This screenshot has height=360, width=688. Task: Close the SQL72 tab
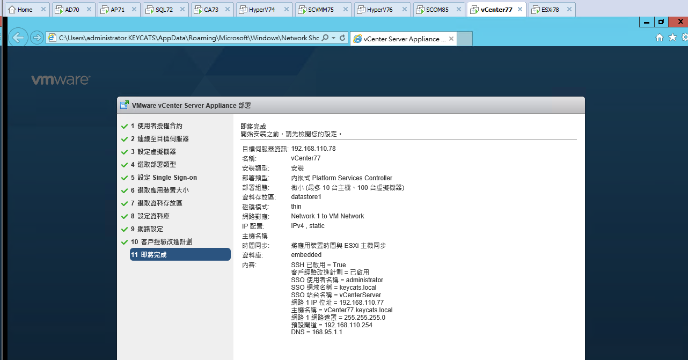tap(182, 10)
